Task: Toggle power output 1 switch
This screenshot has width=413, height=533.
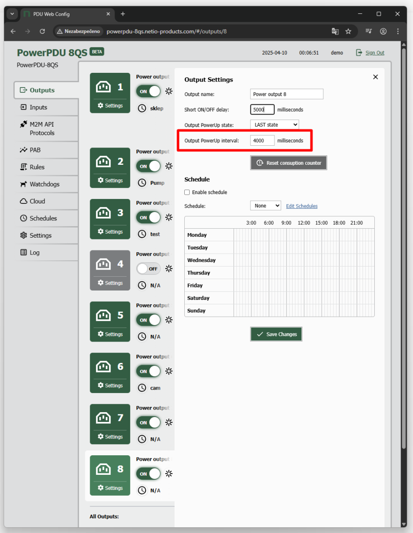Action: 148,91
